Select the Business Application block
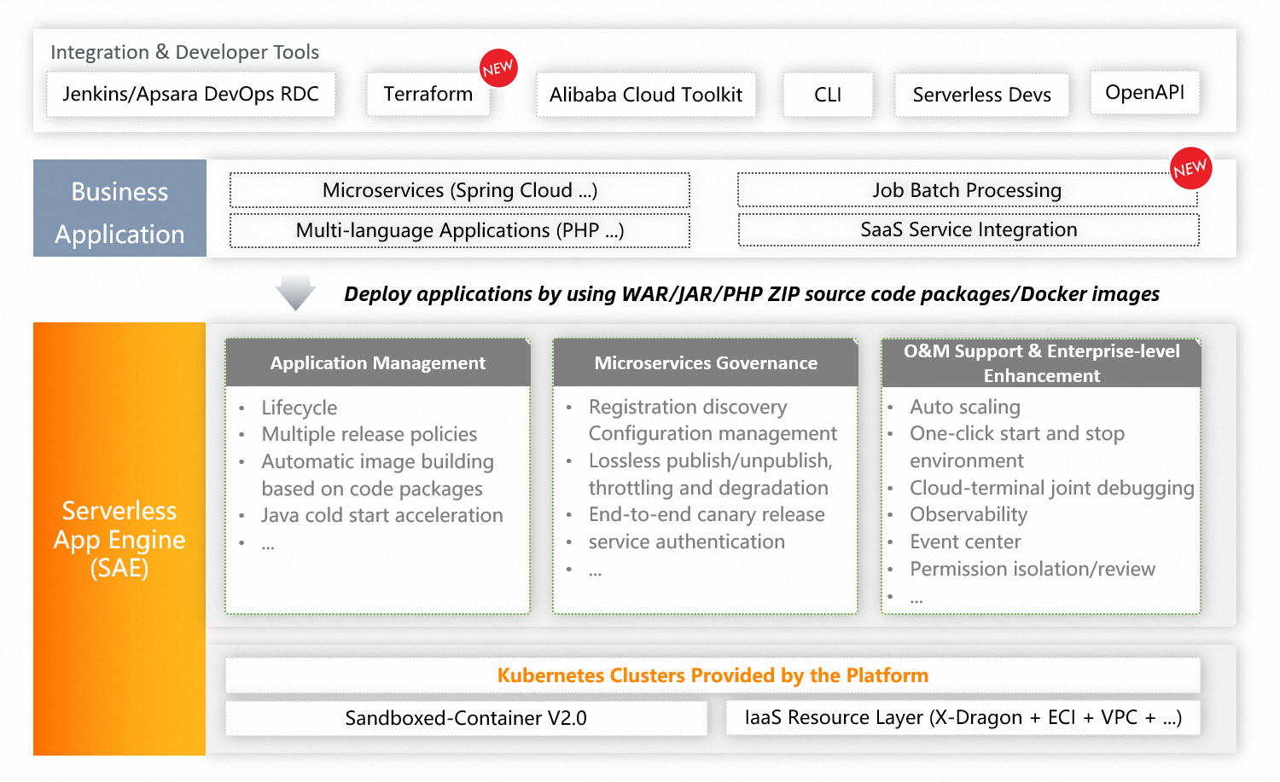 point(119,208)
